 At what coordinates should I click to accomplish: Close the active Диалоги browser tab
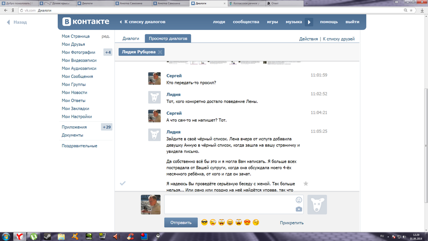(x=225, y=3)
